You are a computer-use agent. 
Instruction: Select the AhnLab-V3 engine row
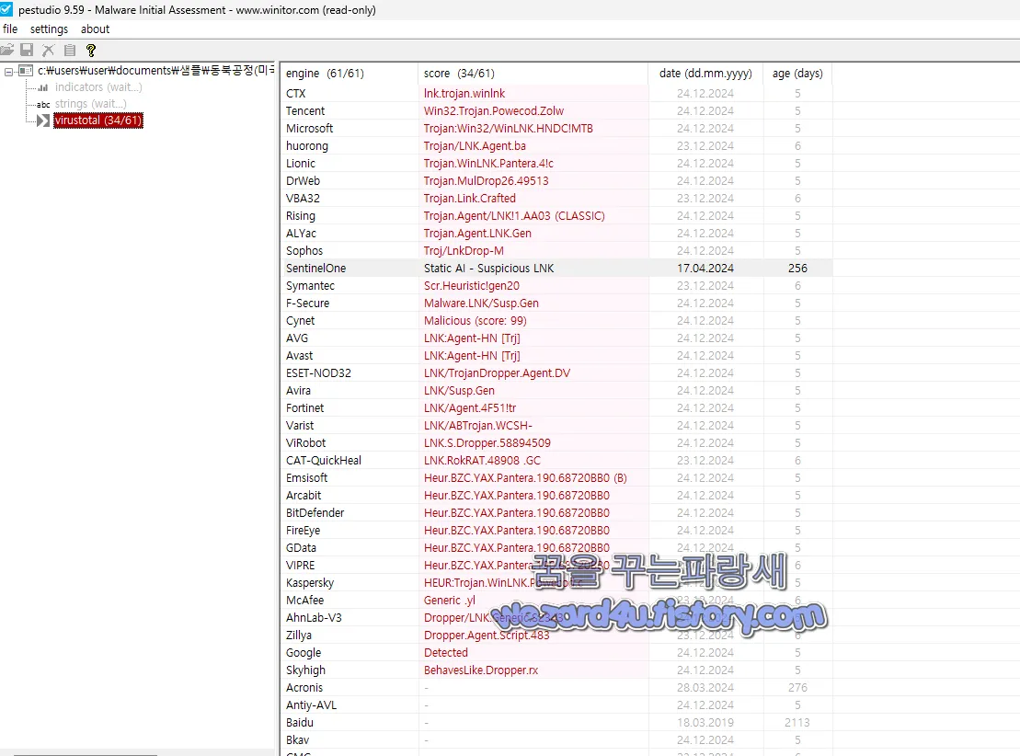coord(556,618)
